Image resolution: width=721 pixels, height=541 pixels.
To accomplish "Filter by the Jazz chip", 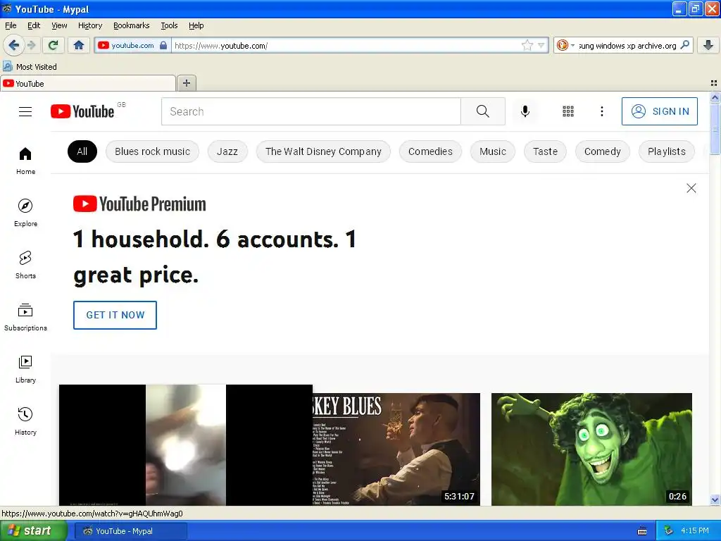I will (227, 151).
